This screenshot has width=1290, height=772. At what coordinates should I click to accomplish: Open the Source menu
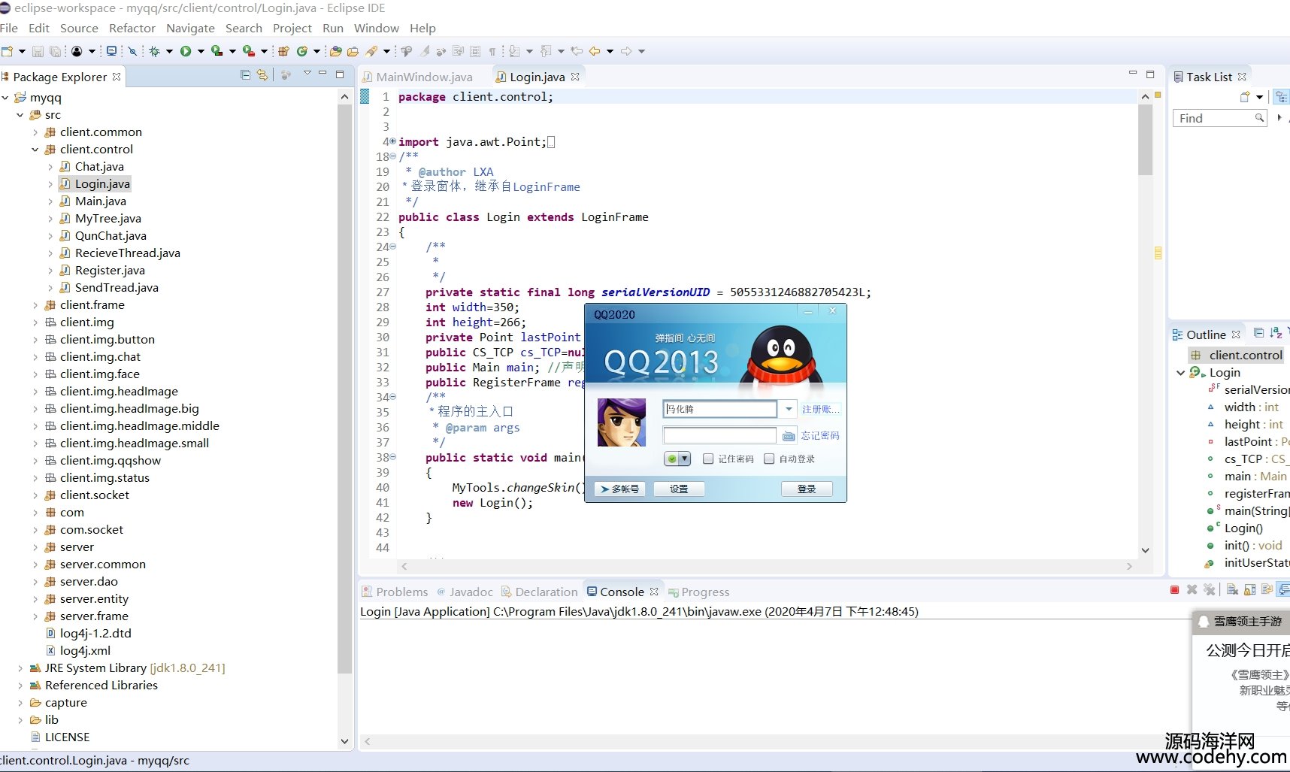click(x=79, y=28)
